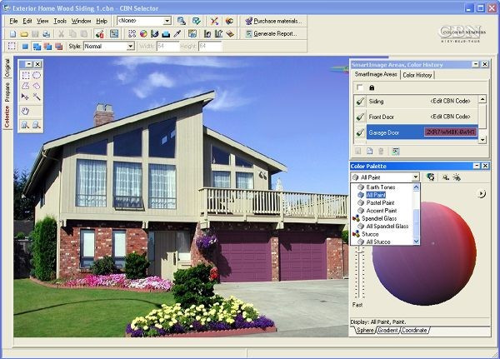
Task: Click the add to selection mode icon
Action: point(37,47)
